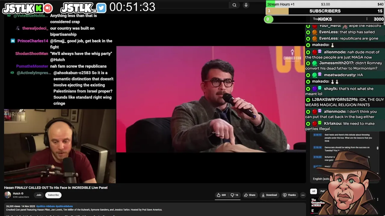Open transcript panel three-dot menu
Image resolution: width=385 pixels, height=216 pixels.
(x=367, y=19)
